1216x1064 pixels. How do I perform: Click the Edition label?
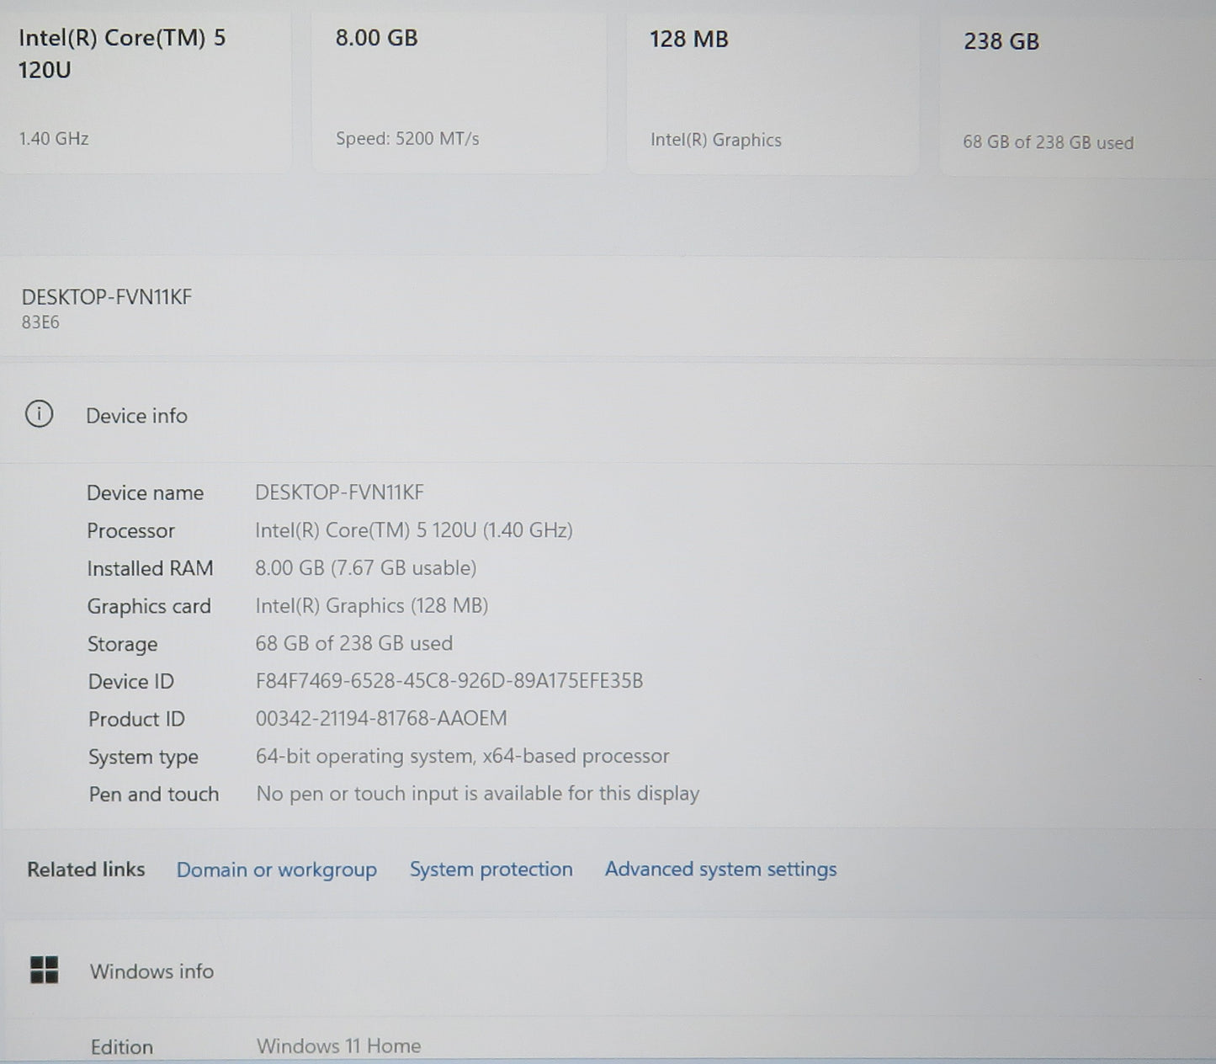coord(122,1046)
